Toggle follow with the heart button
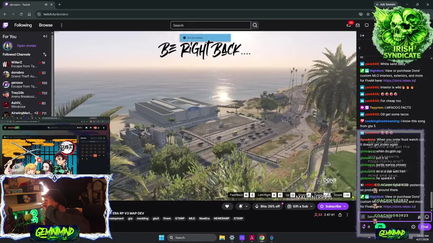The width and height of the screenshot is (433, 243). tap(227, 206)
